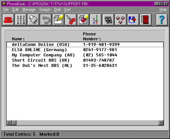Viewport: 170px width, 139px height.
Task: Click the question mark help icon
Action: pyautogui.click(x=162, y=20)
